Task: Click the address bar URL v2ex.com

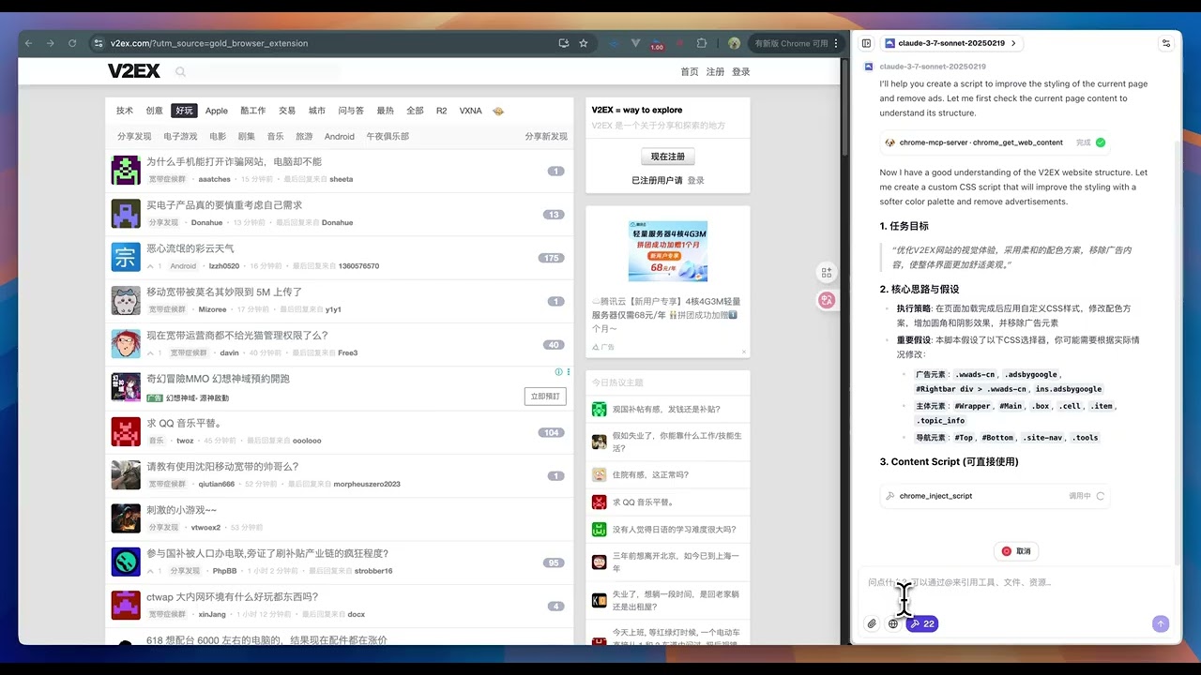Action: pos(208,43)
